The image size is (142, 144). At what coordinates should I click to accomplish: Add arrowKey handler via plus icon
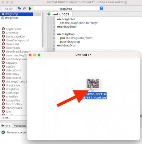3,33
